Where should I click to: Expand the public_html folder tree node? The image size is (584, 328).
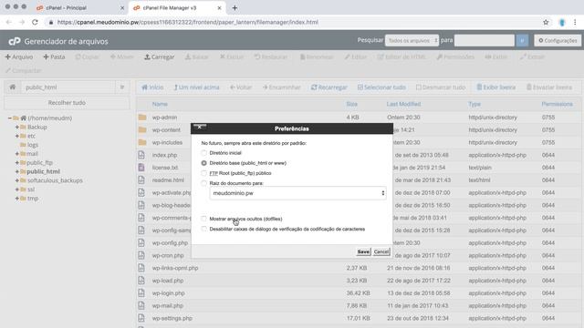[x=16, y=171]
